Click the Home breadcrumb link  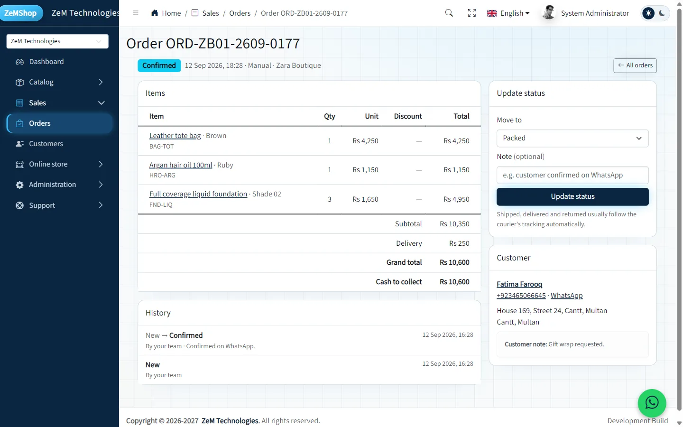[x=166, y=13]
